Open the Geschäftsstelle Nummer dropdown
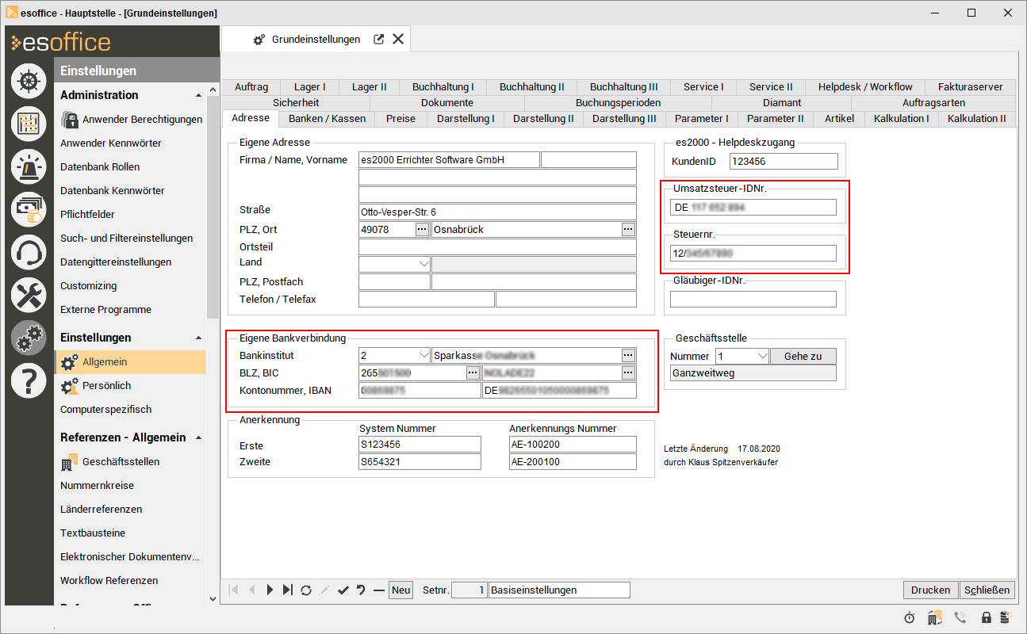 click(x=762, y=356)
